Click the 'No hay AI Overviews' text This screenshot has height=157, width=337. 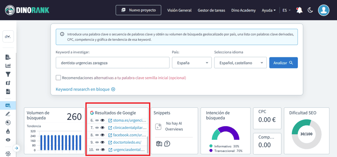[174, 126]
